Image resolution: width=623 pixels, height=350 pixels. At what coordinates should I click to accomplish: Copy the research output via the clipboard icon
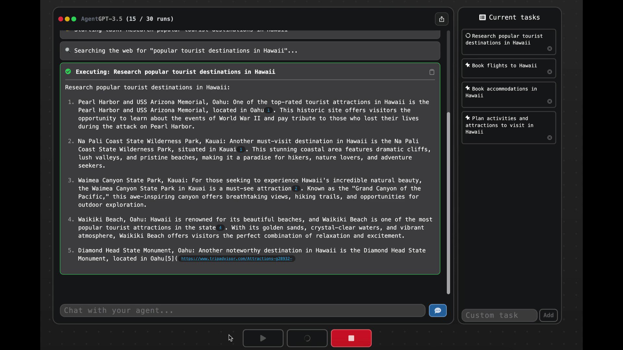432,72
